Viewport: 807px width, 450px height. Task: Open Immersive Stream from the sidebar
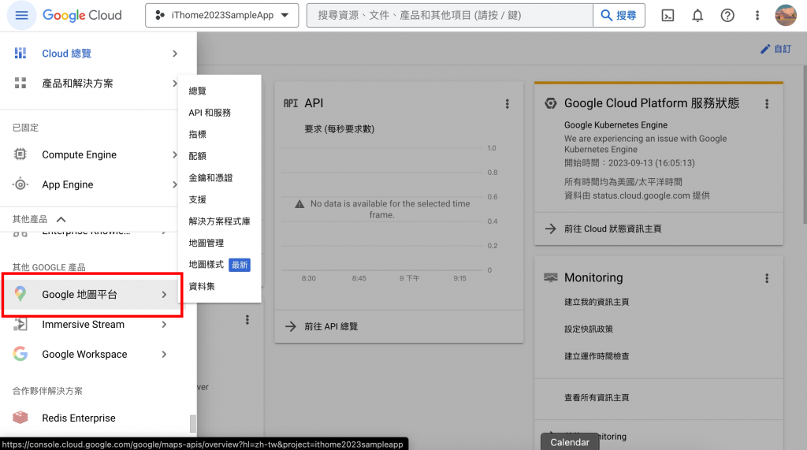(x=84, y=325)
